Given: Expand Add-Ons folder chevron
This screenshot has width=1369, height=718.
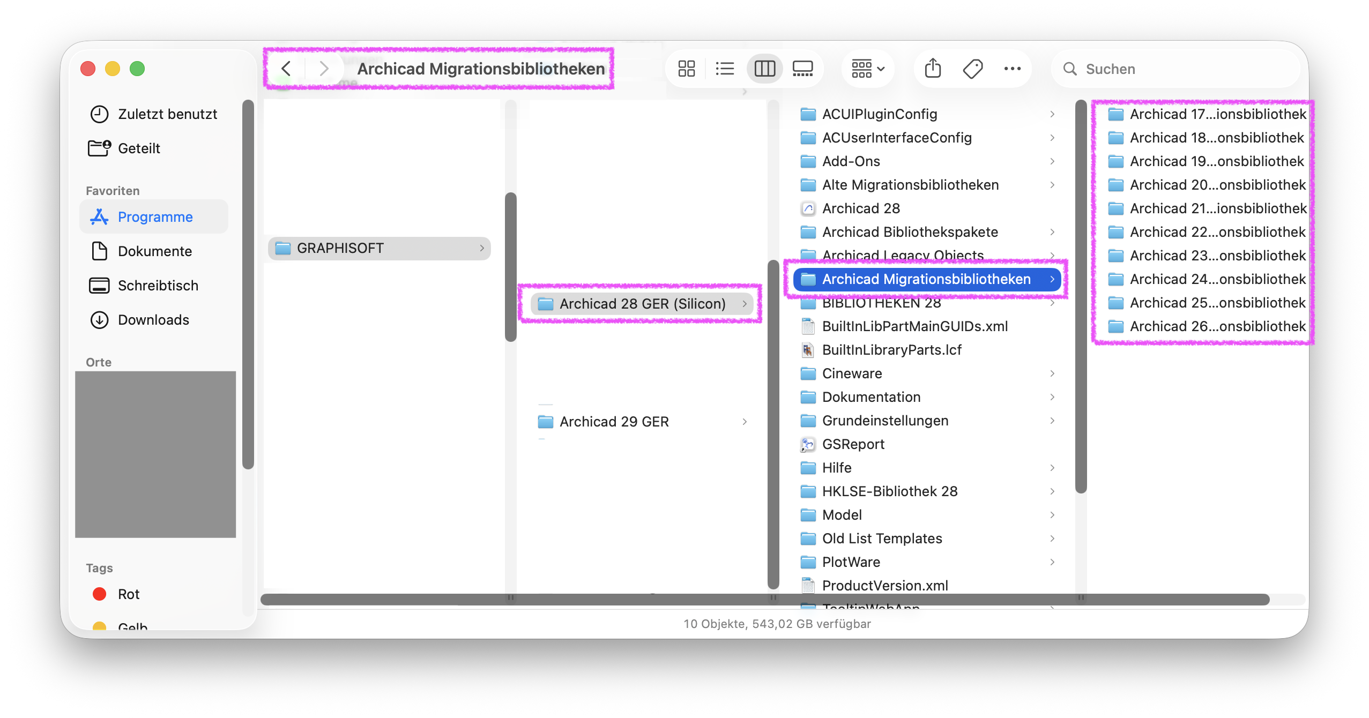Looking at the screenshot, I should tap(1052, 161).
